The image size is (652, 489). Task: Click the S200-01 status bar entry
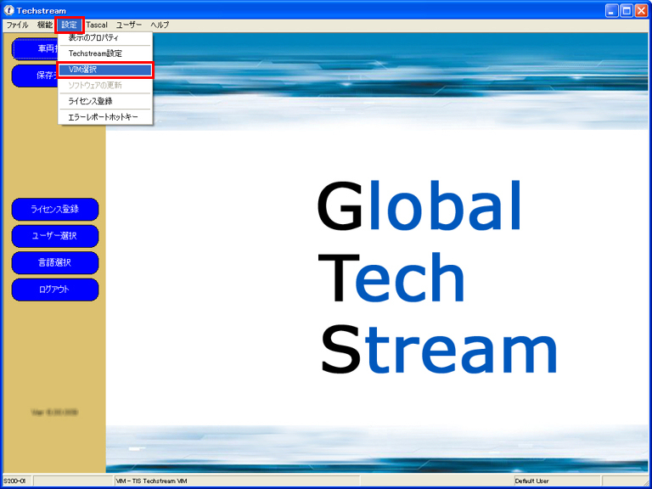[14, 481]
